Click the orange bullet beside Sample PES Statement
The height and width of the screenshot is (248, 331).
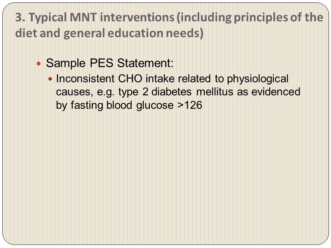[38, 63]
